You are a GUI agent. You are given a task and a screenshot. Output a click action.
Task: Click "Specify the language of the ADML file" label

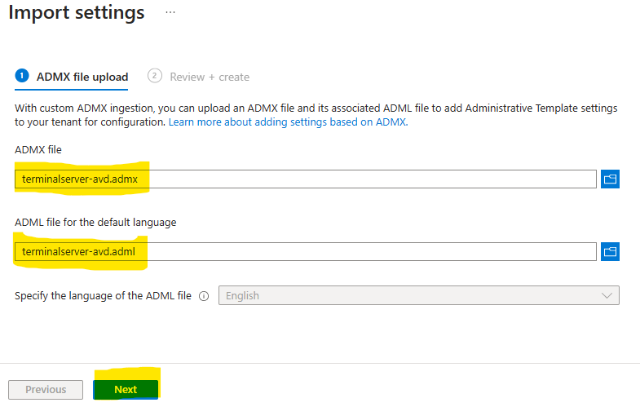click(x=103, y=296)
